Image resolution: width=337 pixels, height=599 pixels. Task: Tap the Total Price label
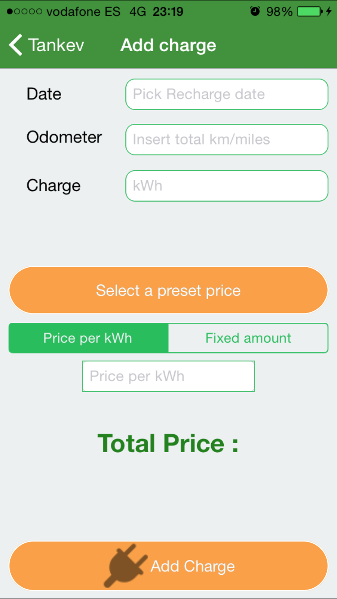pyautogui.click(x=168, y=443)
